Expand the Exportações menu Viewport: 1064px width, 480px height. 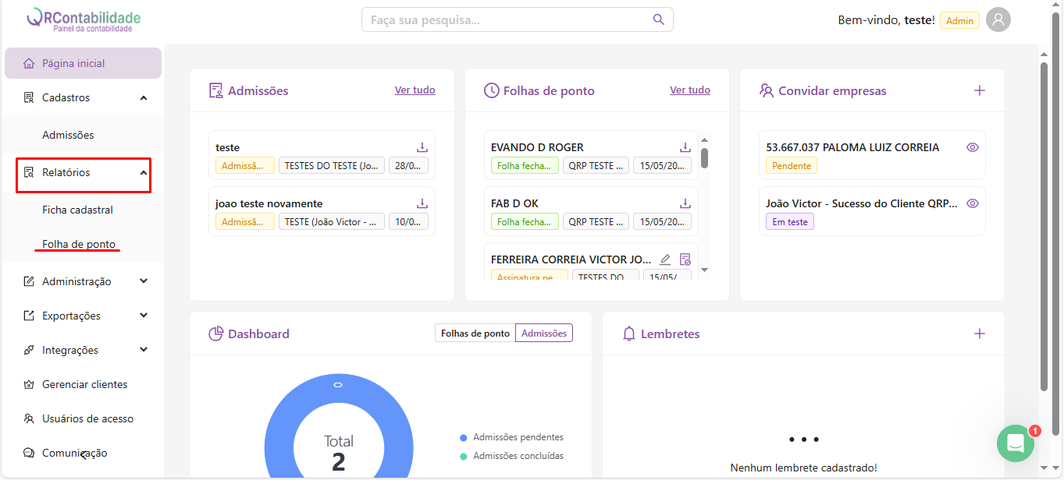(144, 316)
